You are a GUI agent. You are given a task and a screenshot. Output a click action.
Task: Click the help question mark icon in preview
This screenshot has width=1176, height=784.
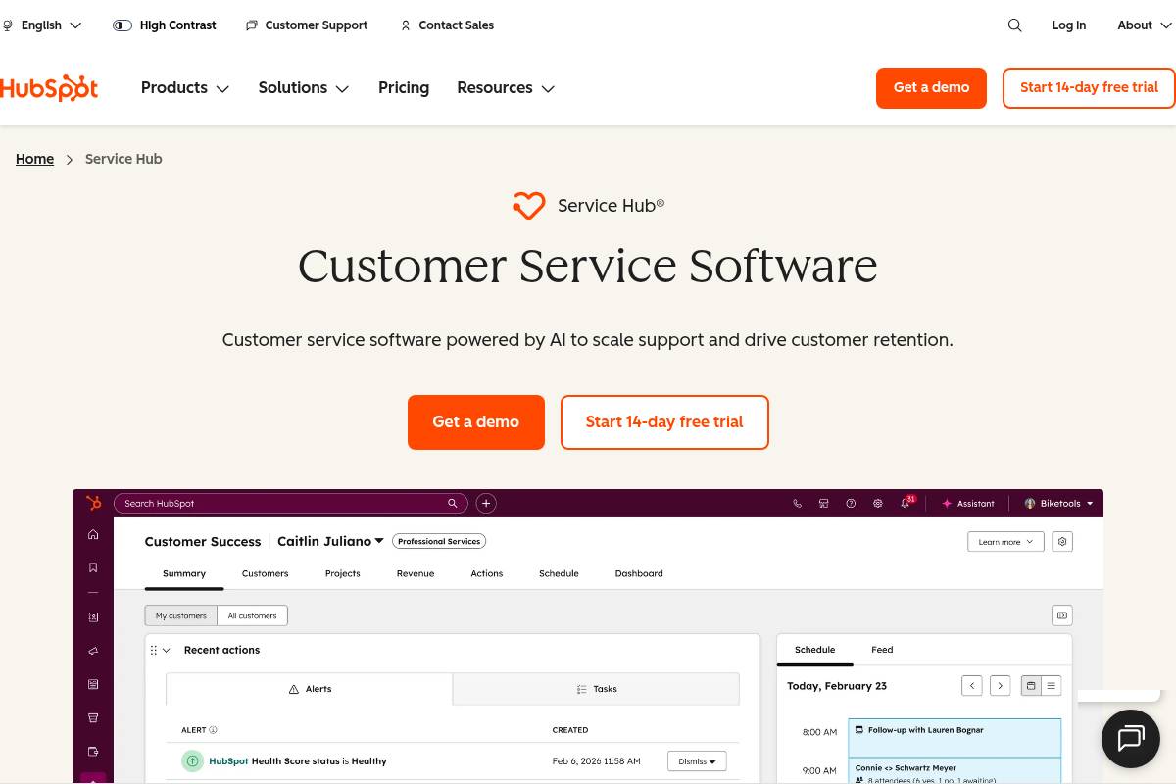tap(851, 504)
